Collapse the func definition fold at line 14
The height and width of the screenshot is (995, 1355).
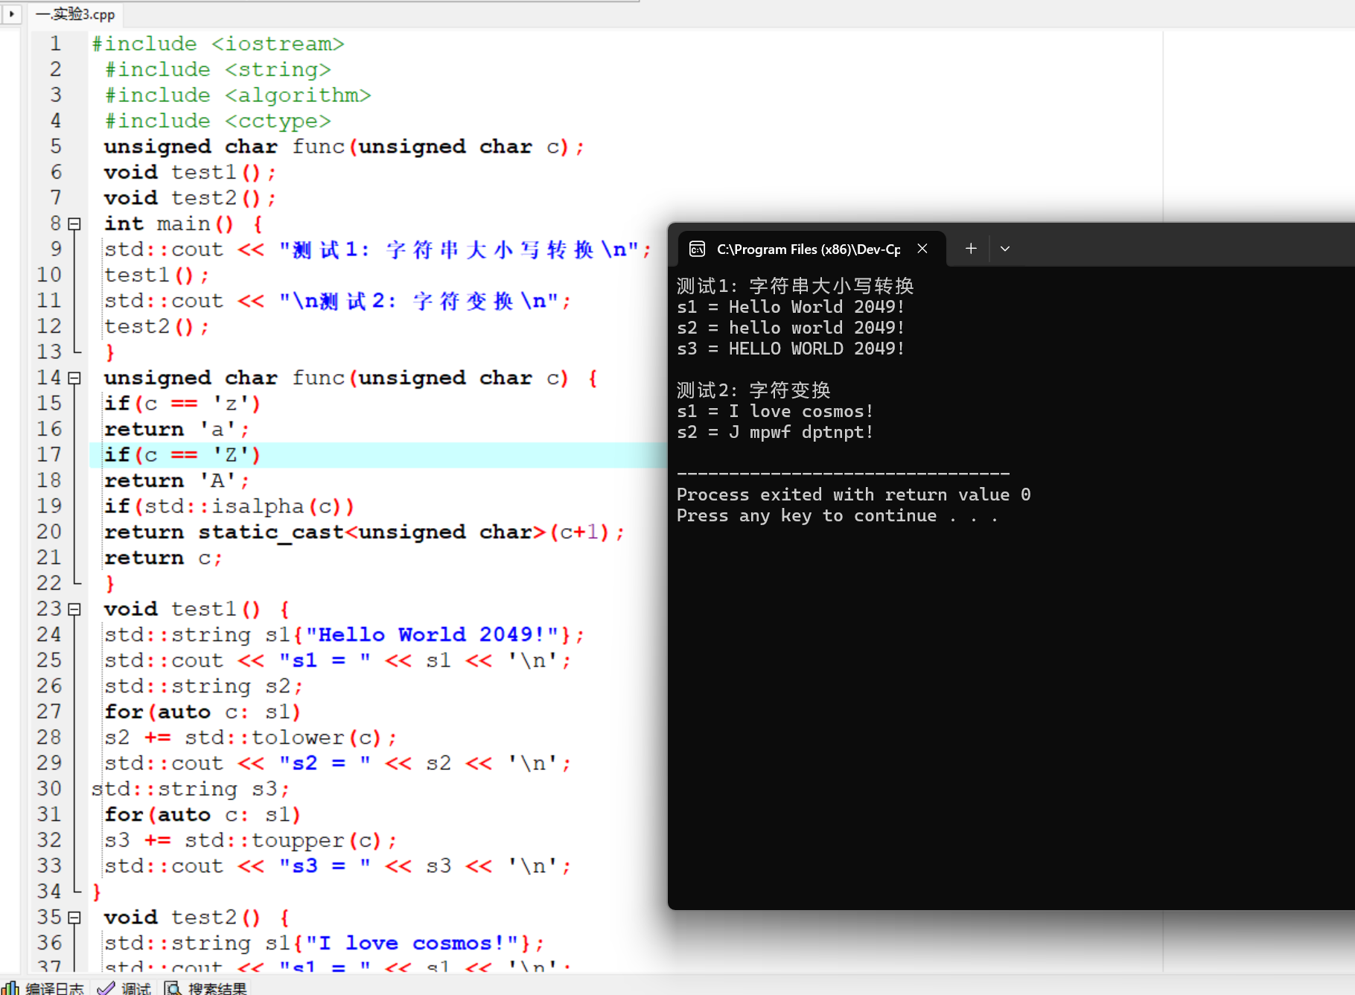pyautogui.click(x=74, y=378)
